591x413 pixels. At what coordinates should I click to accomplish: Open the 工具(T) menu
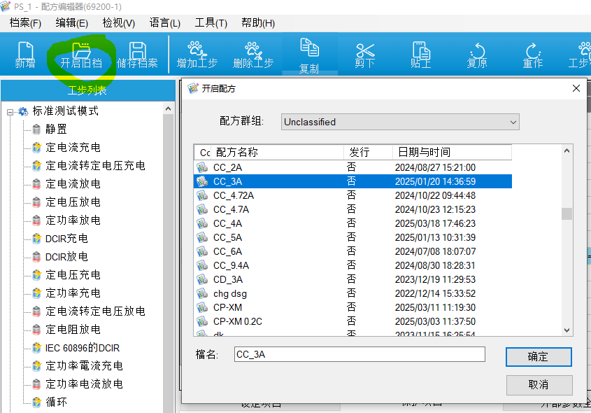pos(211,23)
